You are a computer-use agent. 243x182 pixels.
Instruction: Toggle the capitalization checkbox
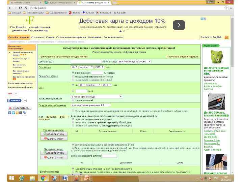(x=73, y=100)
